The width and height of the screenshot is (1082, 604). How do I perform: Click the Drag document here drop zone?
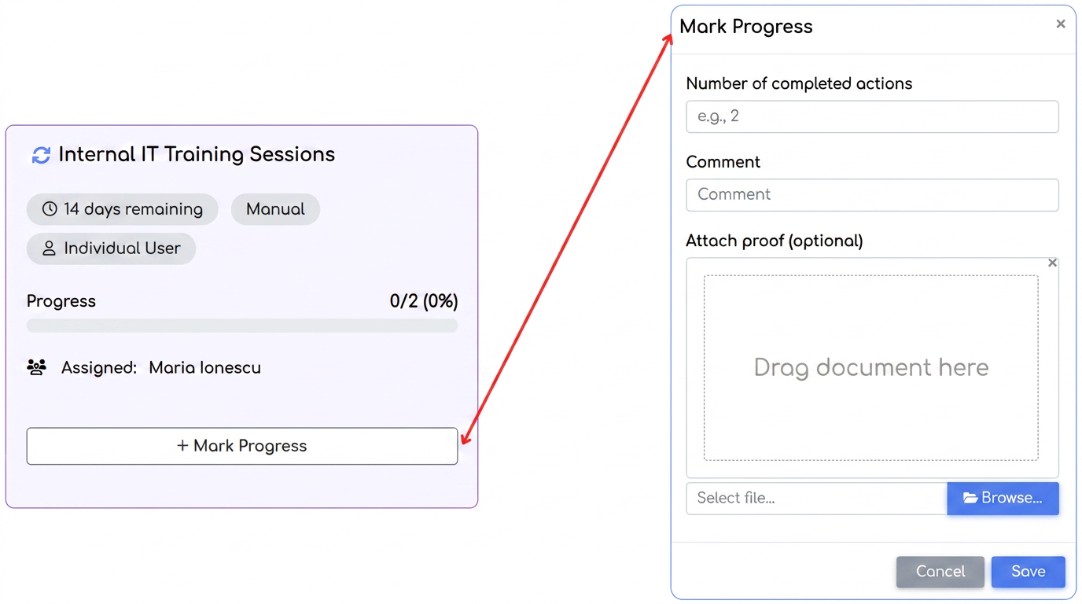point(871,367)
